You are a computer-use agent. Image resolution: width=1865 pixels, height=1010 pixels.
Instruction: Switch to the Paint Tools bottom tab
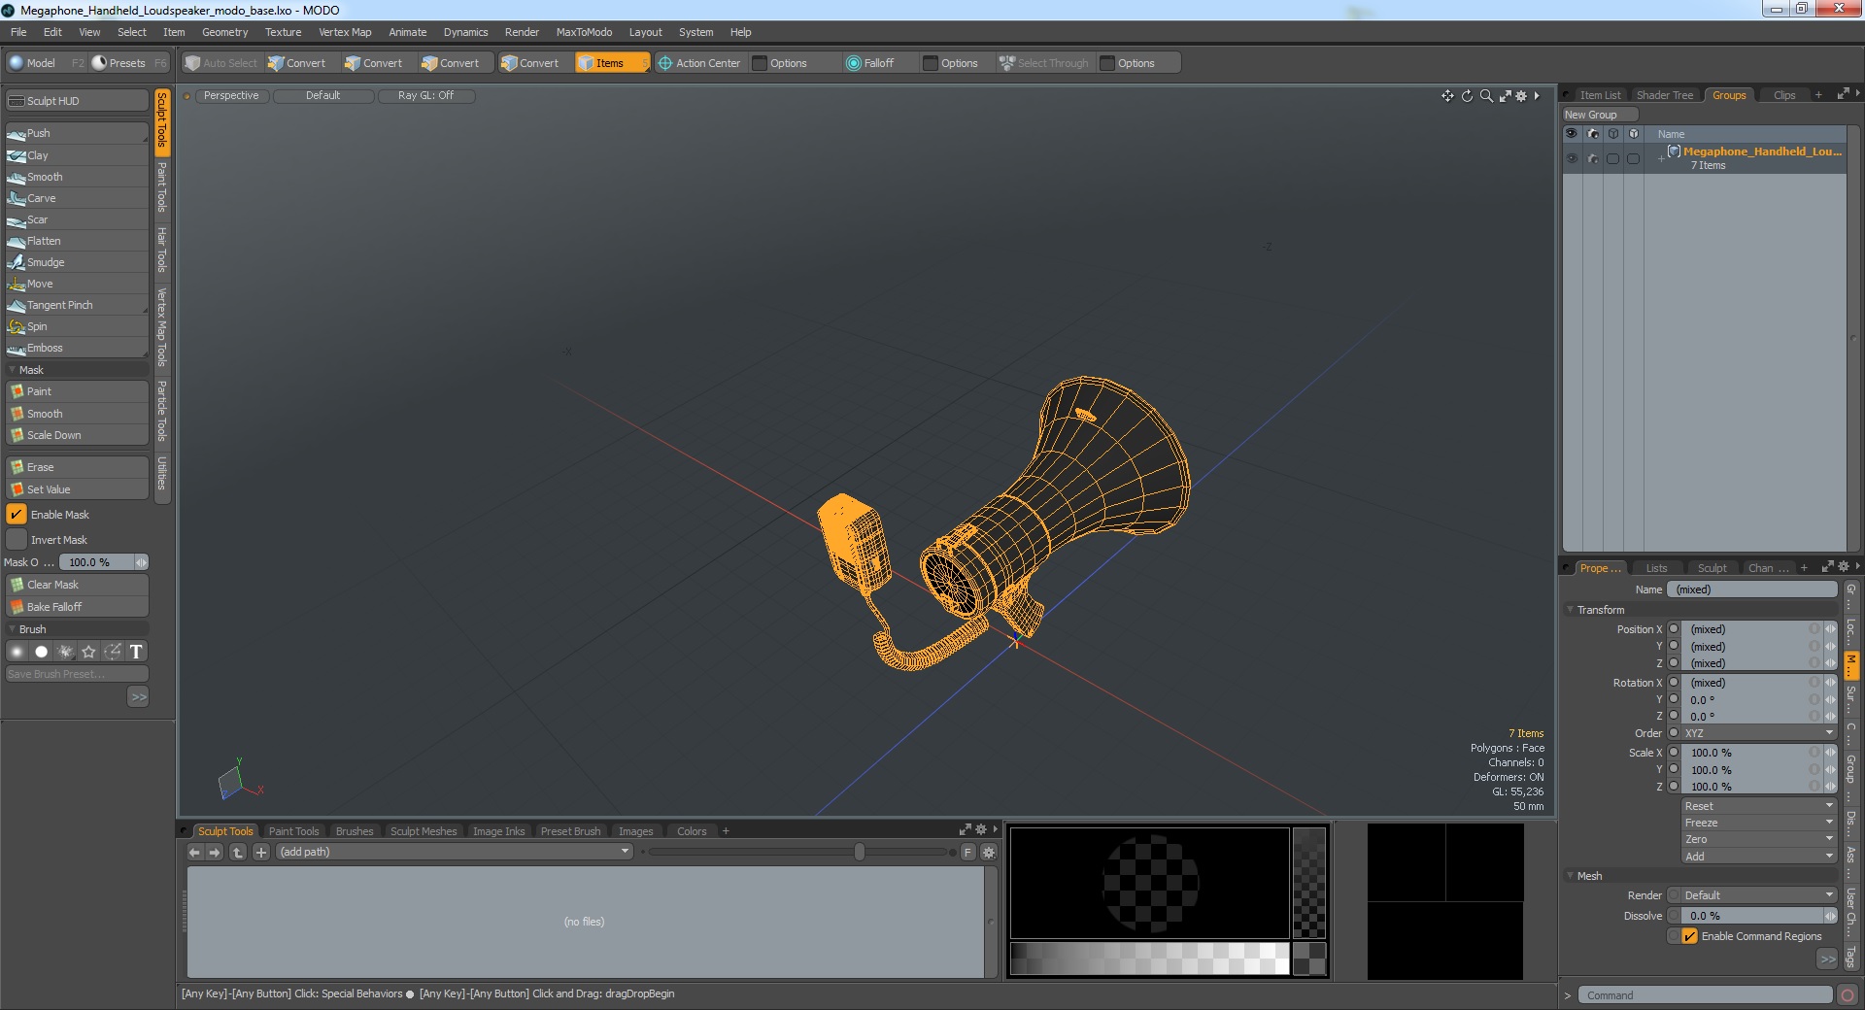click(x=293, y=831)
